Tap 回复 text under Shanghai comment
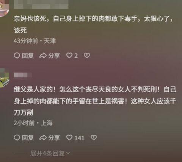The image size is (182, 162). 28,138
